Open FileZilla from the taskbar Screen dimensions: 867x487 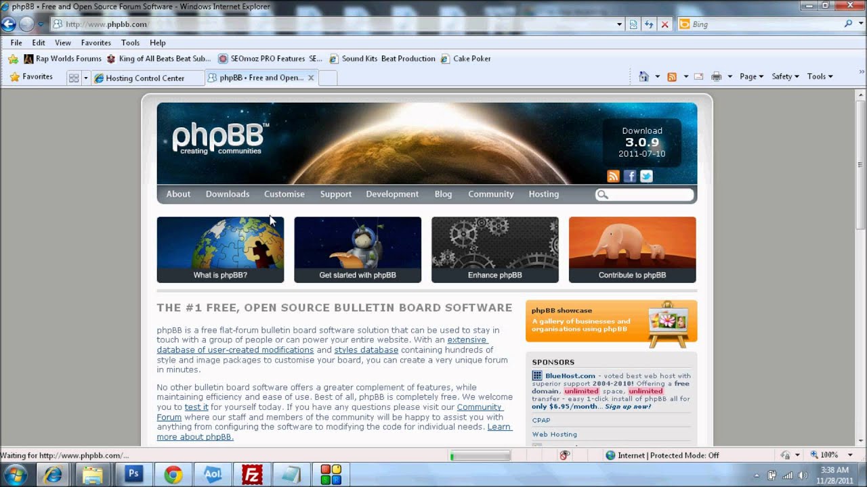tap(252, 475)
